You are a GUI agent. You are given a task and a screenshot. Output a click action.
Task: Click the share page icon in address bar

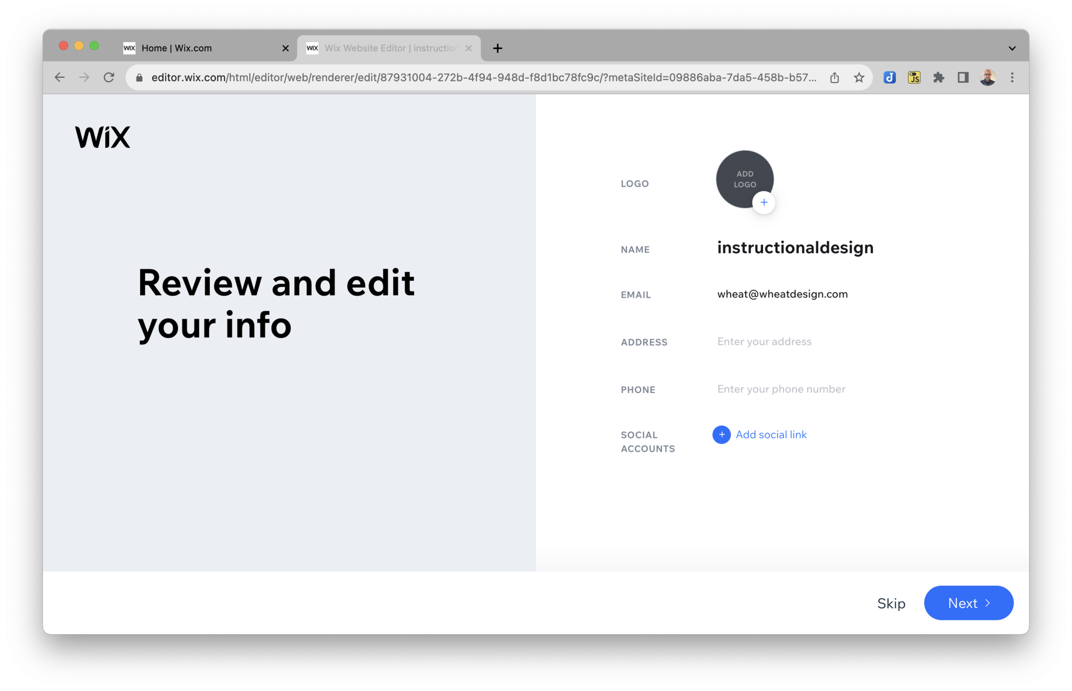click(x=835, y=78)
